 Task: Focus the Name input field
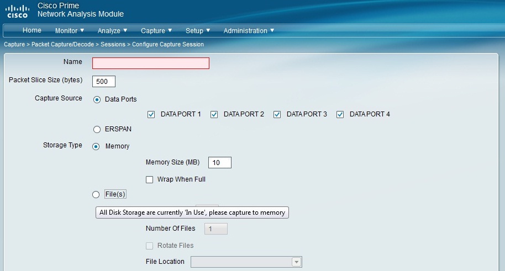(x=151, y=63)
